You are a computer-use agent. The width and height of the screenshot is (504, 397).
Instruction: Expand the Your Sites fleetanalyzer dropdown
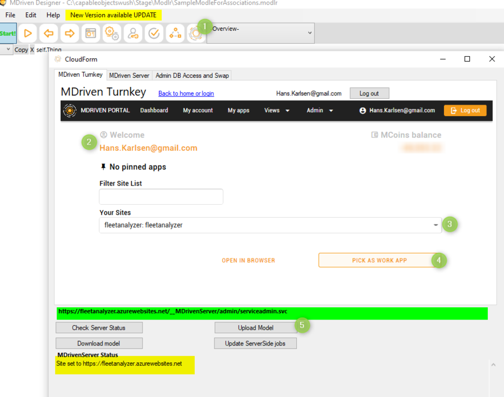271,225
